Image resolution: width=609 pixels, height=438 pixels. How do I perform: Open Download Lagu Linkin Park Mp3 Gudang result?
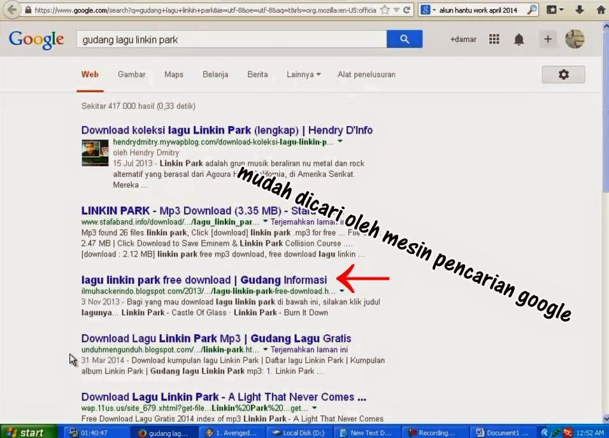click(x=216, y=339)
